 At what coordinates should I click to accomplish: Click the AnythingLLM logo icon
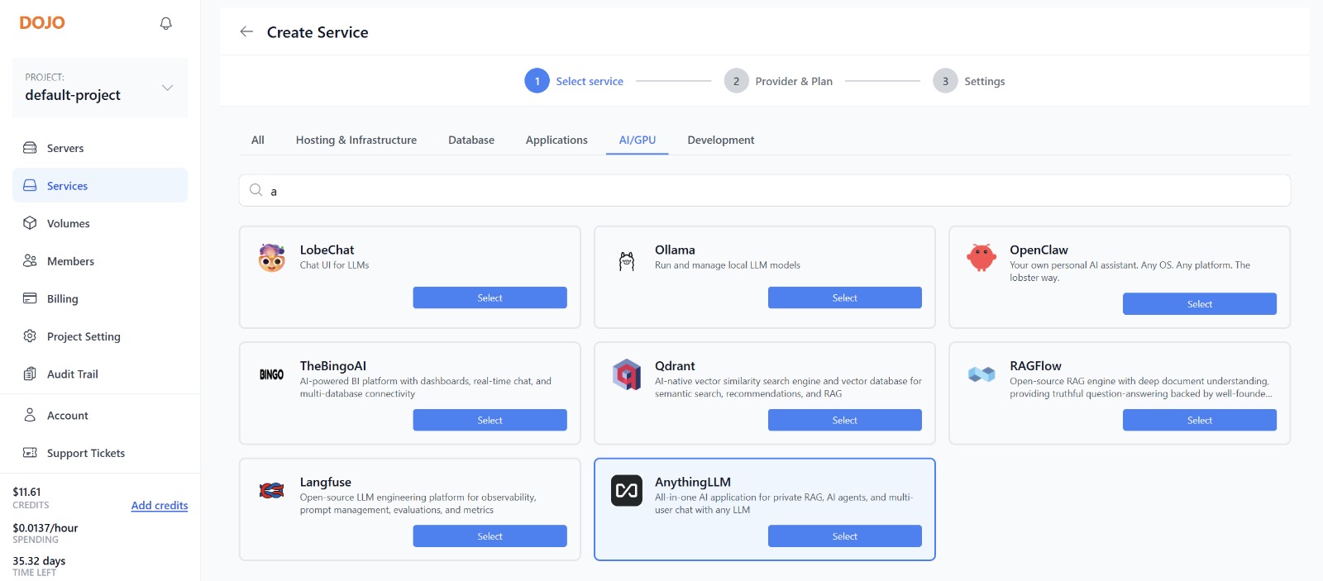627,490
